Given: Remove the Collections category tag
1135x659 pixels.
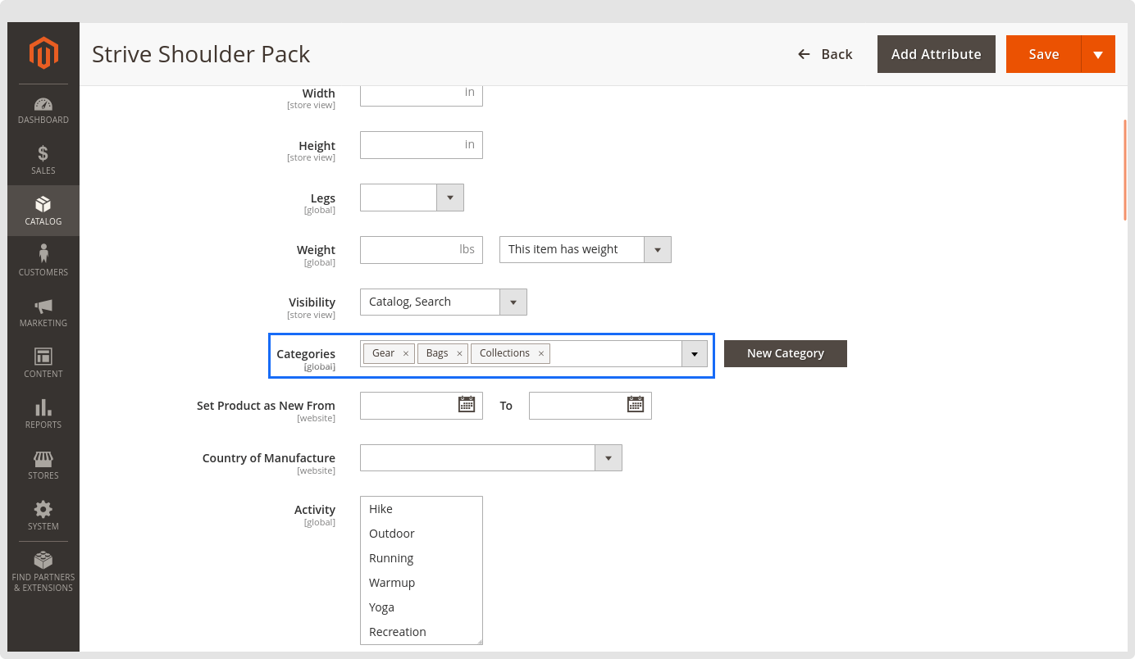Looking at the screenshot, I should pos(540,354).
